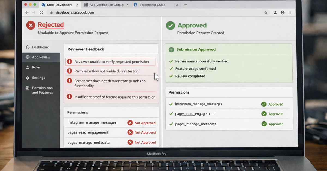The height and width of the screenshot is (171, 327).
Task: Click the padlock icon in address bar
Action: pos(51,12)
